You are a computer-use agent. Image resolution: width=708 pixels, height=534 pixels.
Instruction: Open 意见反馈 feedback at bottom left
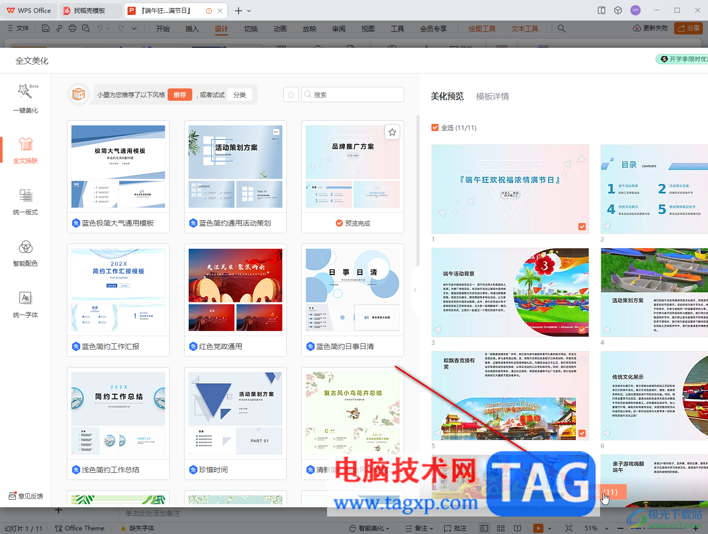[26, 496]
